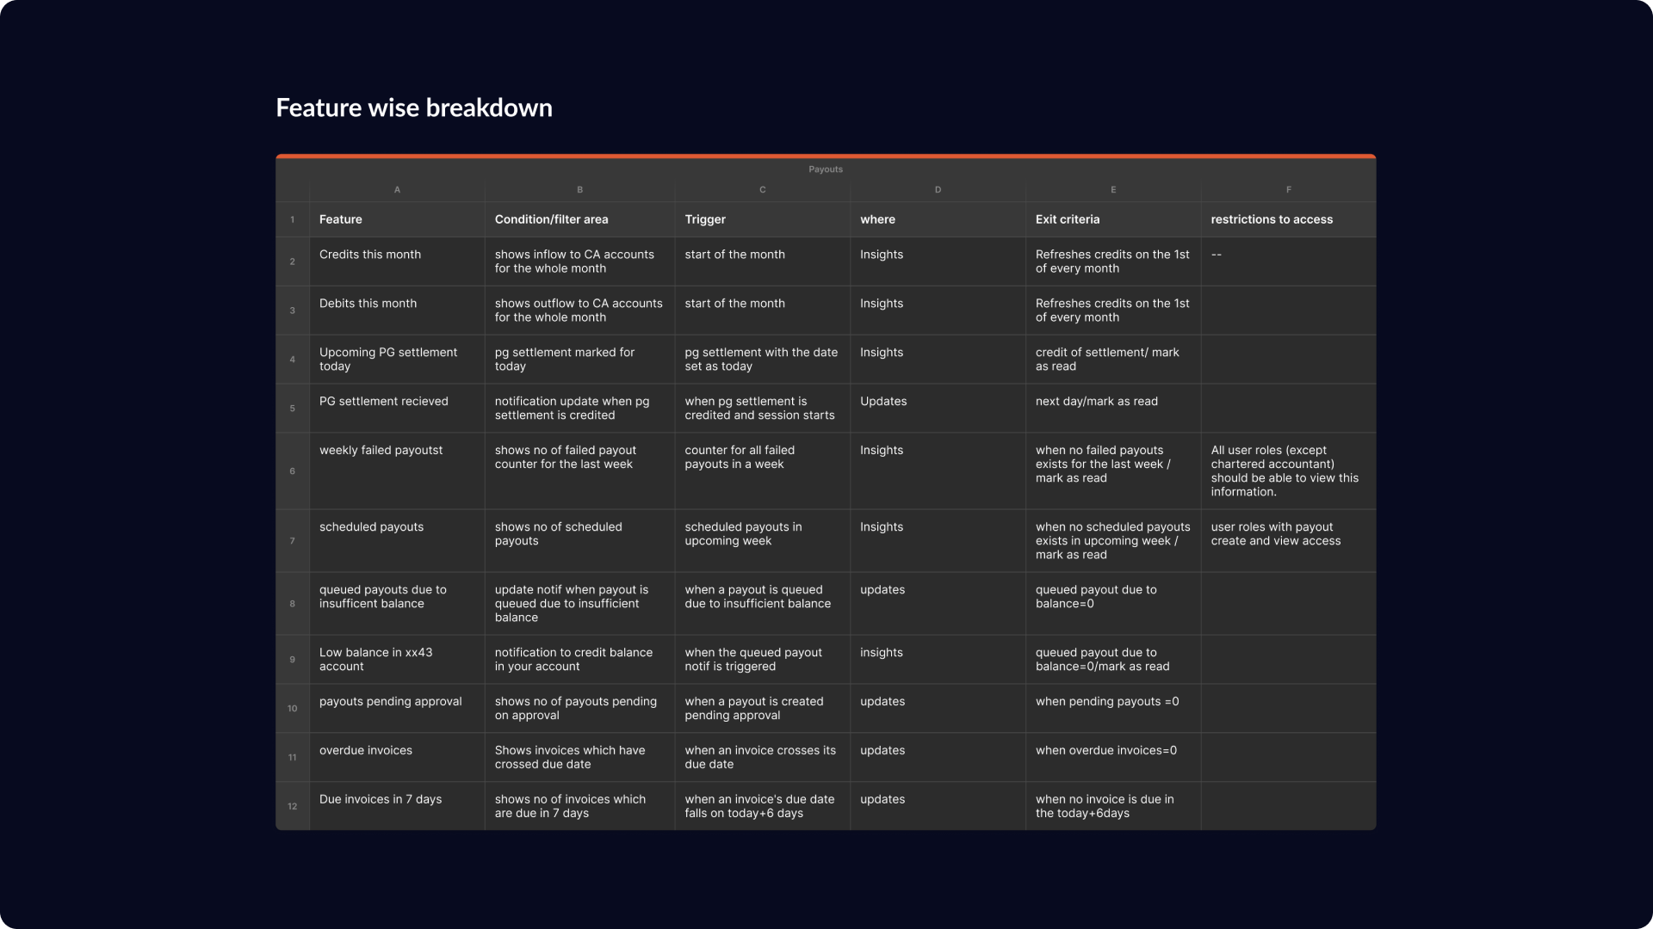Viewport: 1653px width, 929px height.
Task: Select the 'Credits this month' cell
Action: tap(397, 261)
